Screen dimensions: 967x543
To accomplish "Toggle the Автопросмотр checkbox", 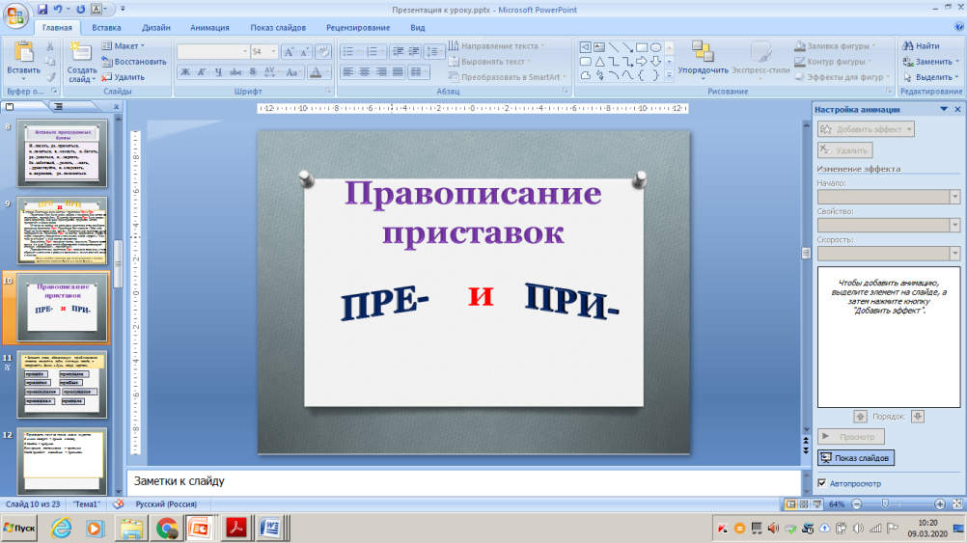I will coord(822,483).
